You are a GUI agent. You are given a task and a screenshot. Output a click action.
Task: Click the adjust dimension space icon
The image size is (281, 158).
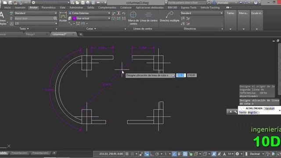[x=119, y=13]
